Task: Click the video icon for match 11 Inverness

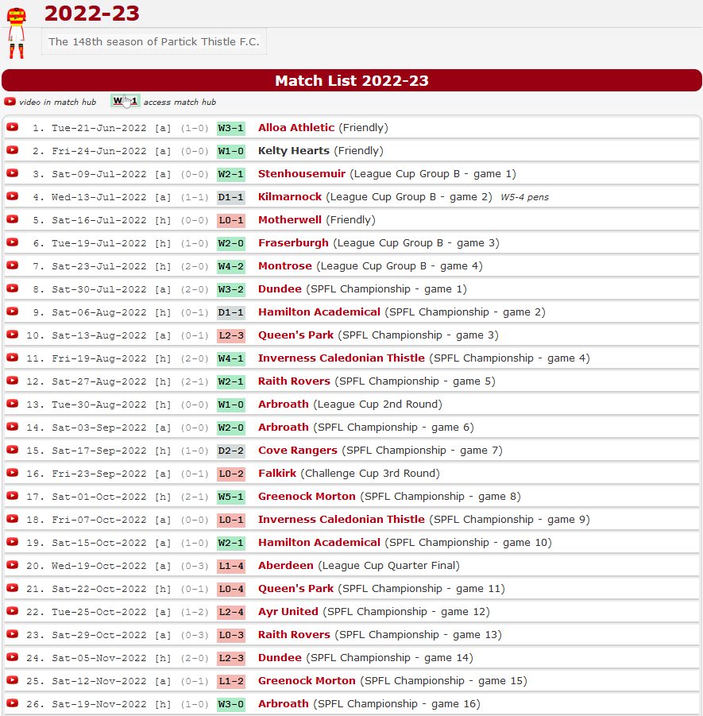Action: click(x=13, y=358)
